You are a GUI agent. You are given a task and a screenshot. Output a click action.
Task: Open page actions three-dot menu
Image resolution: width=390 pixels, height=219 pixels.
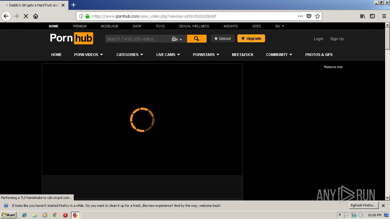pos(300,16)
